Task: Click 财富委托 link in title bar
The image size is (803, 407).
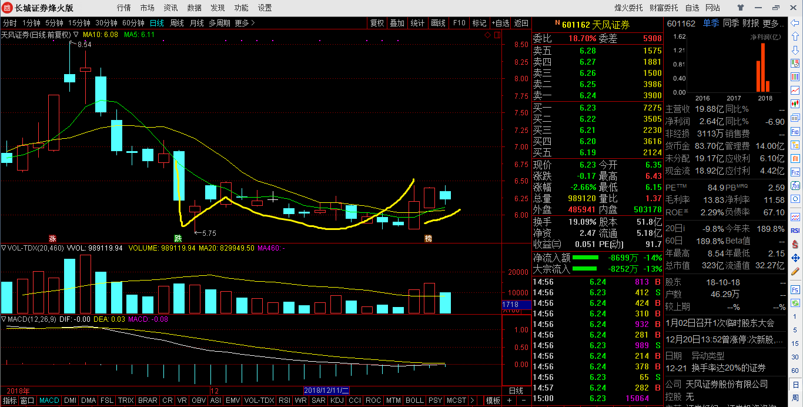Action: (664, 8)
